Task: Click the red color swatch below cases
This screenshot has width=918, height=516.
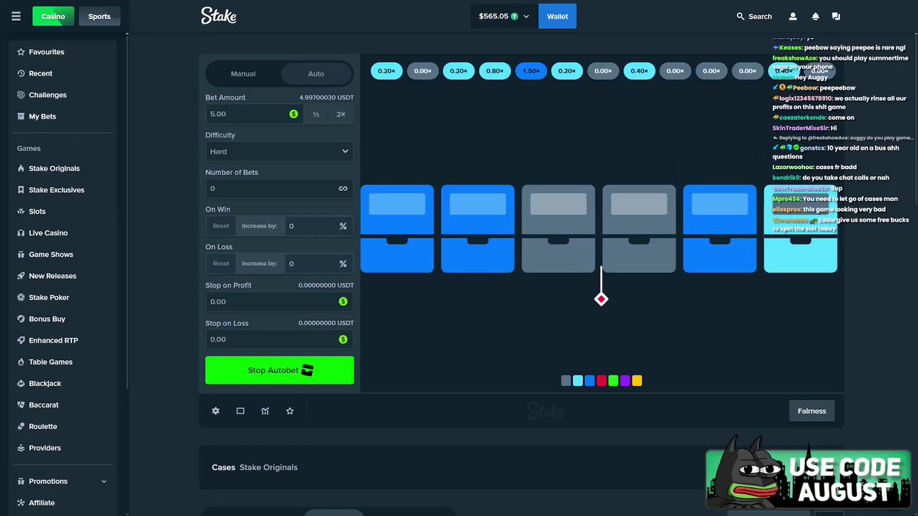Action: tap(601, 381)
